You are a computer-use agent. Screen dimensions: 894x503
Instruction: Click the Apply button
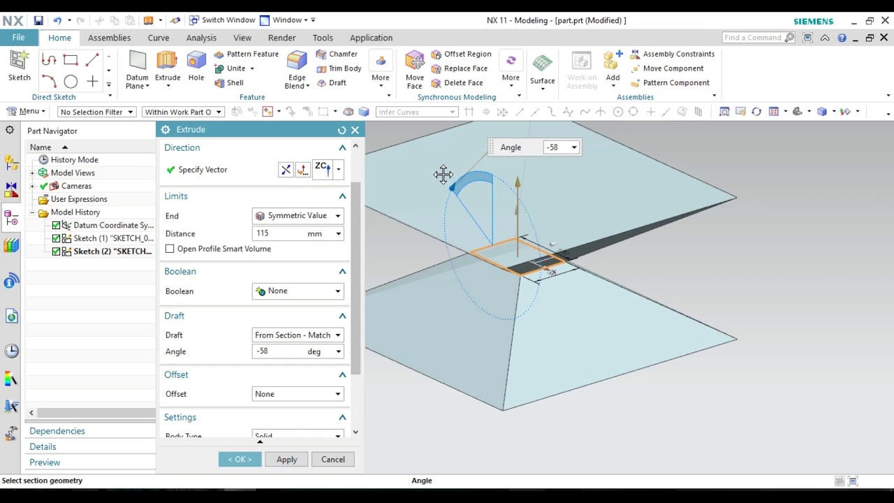[x=286, y=460]
